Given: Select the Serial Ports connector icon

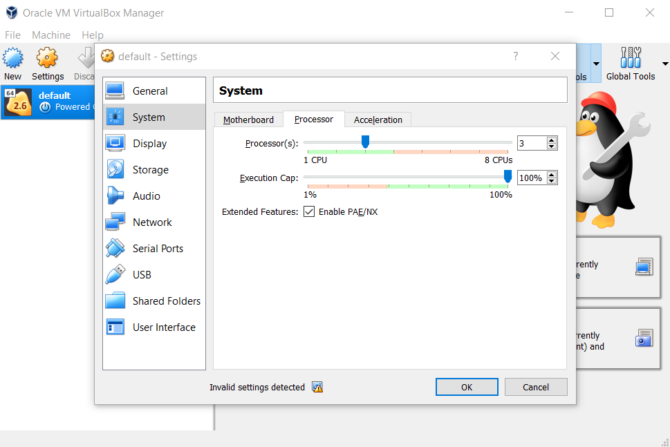Looking at the screenshot, I should coord(115,249).
